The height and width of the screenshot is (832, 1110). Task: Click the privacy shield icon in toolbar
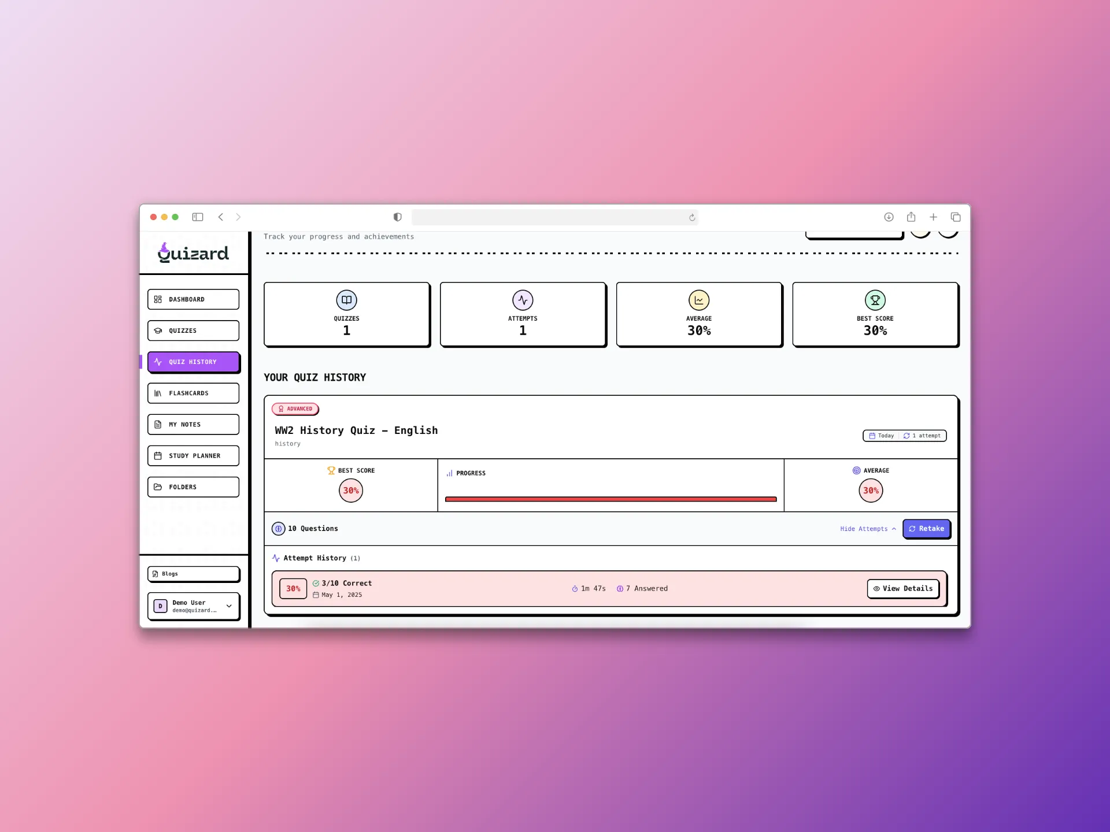pyautogui.click(x=397, y=217)
